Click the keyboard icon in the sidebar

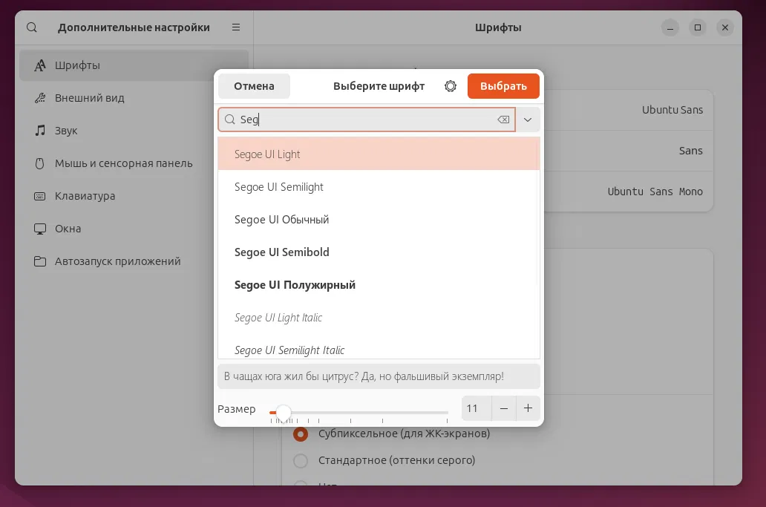[x=40, y=196]
